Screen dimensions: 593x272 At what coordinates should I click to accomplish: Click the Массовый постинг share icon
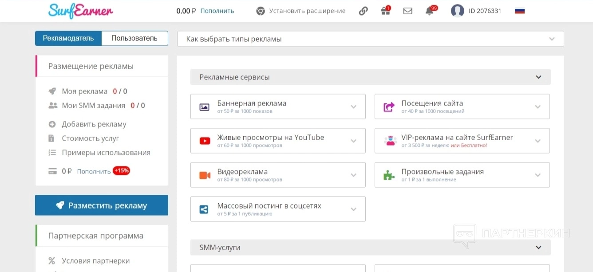(204, 209)
